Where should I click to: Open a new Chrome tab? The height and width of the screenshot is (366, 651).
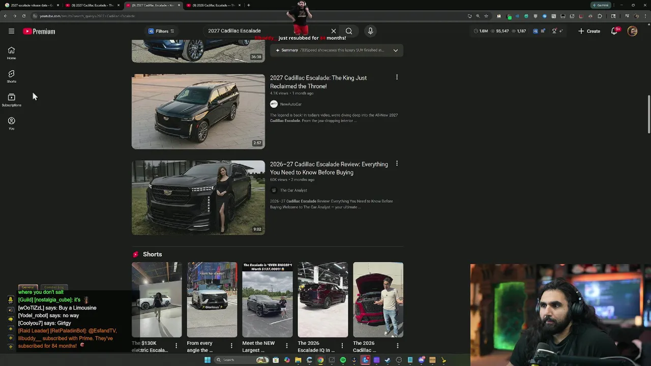click(248, 5)
